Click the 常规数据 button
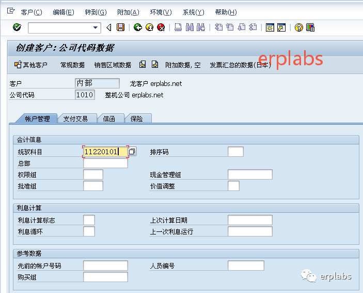363x293 pixels. [72, 65]
